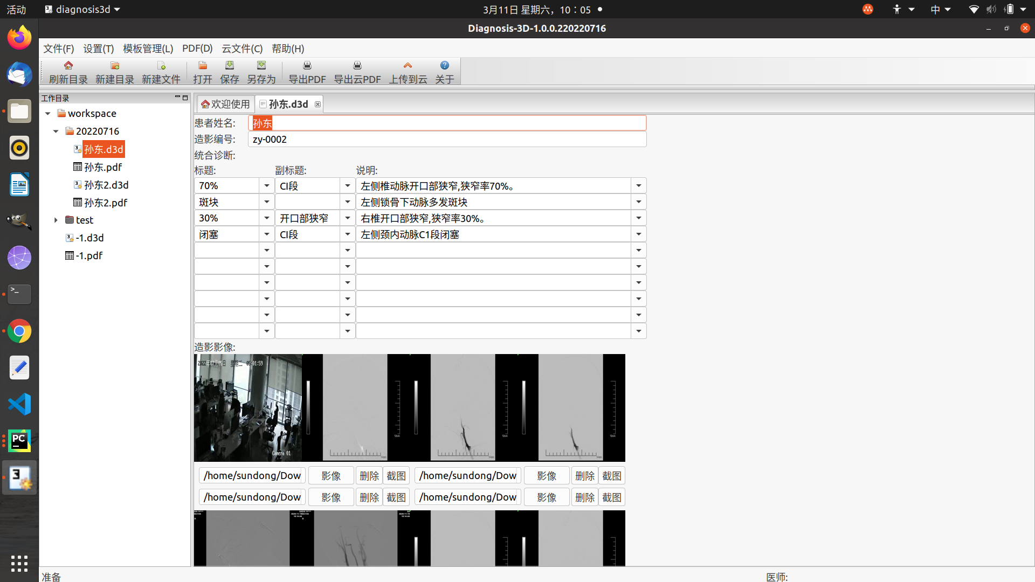
Task: Click second-row right 删除 button
Action: tap(585, 497)
